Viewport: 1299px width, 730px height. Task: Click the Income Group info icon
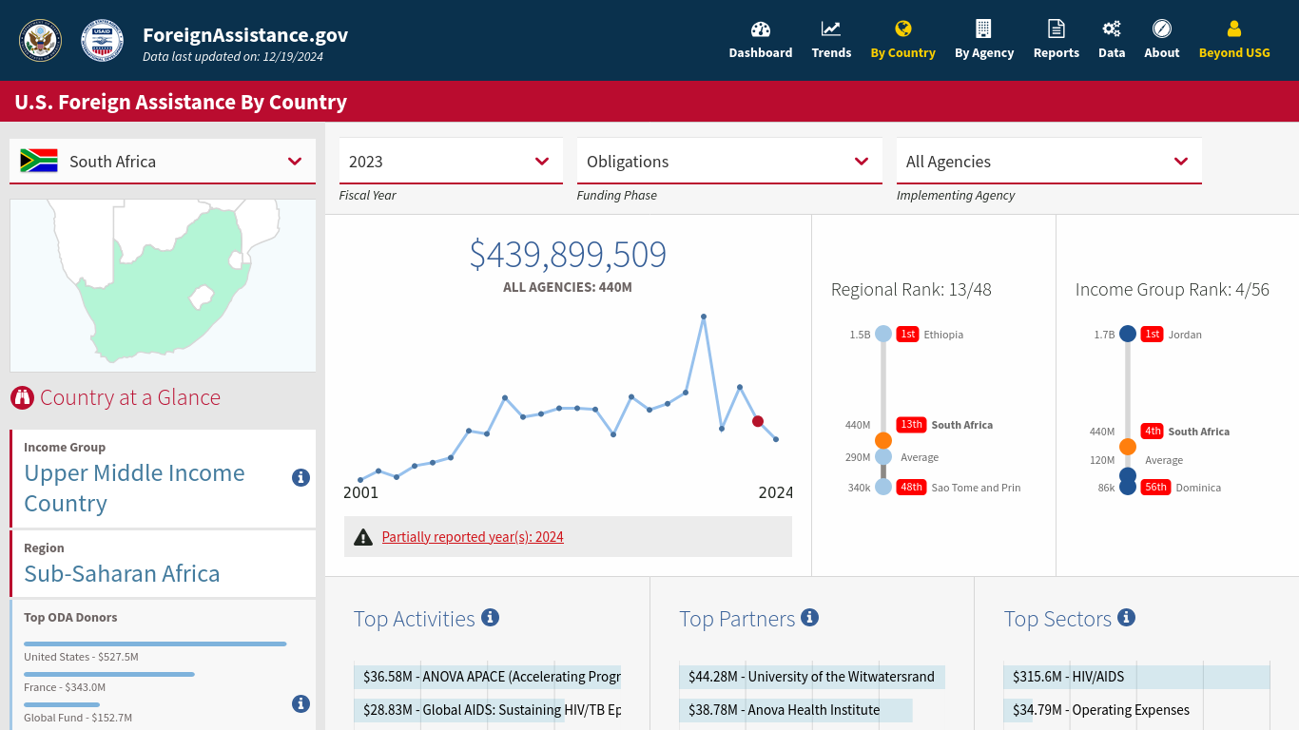(x=301, y=477)
